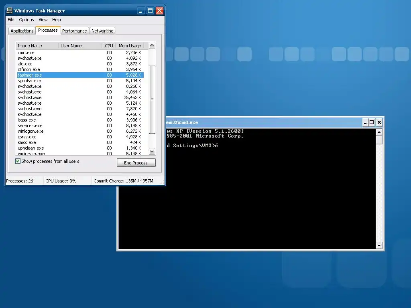Click the End Process button

(136, 163)
